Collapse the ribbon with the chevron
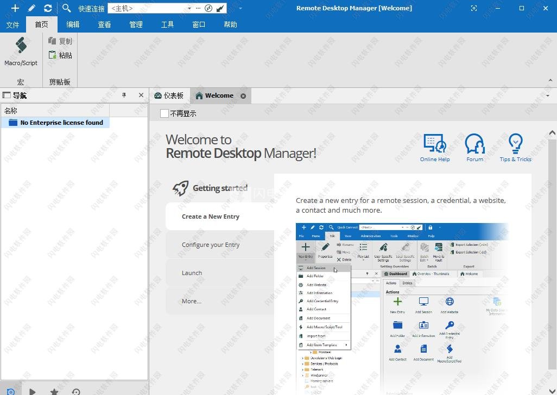The height and width of the screenshot is (395, 557). [550, 80]
